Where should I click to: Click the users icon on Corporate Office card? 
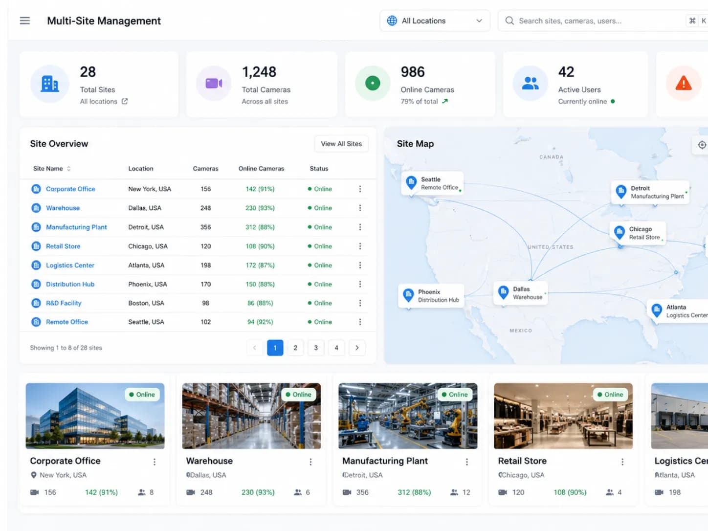(142, 492)
